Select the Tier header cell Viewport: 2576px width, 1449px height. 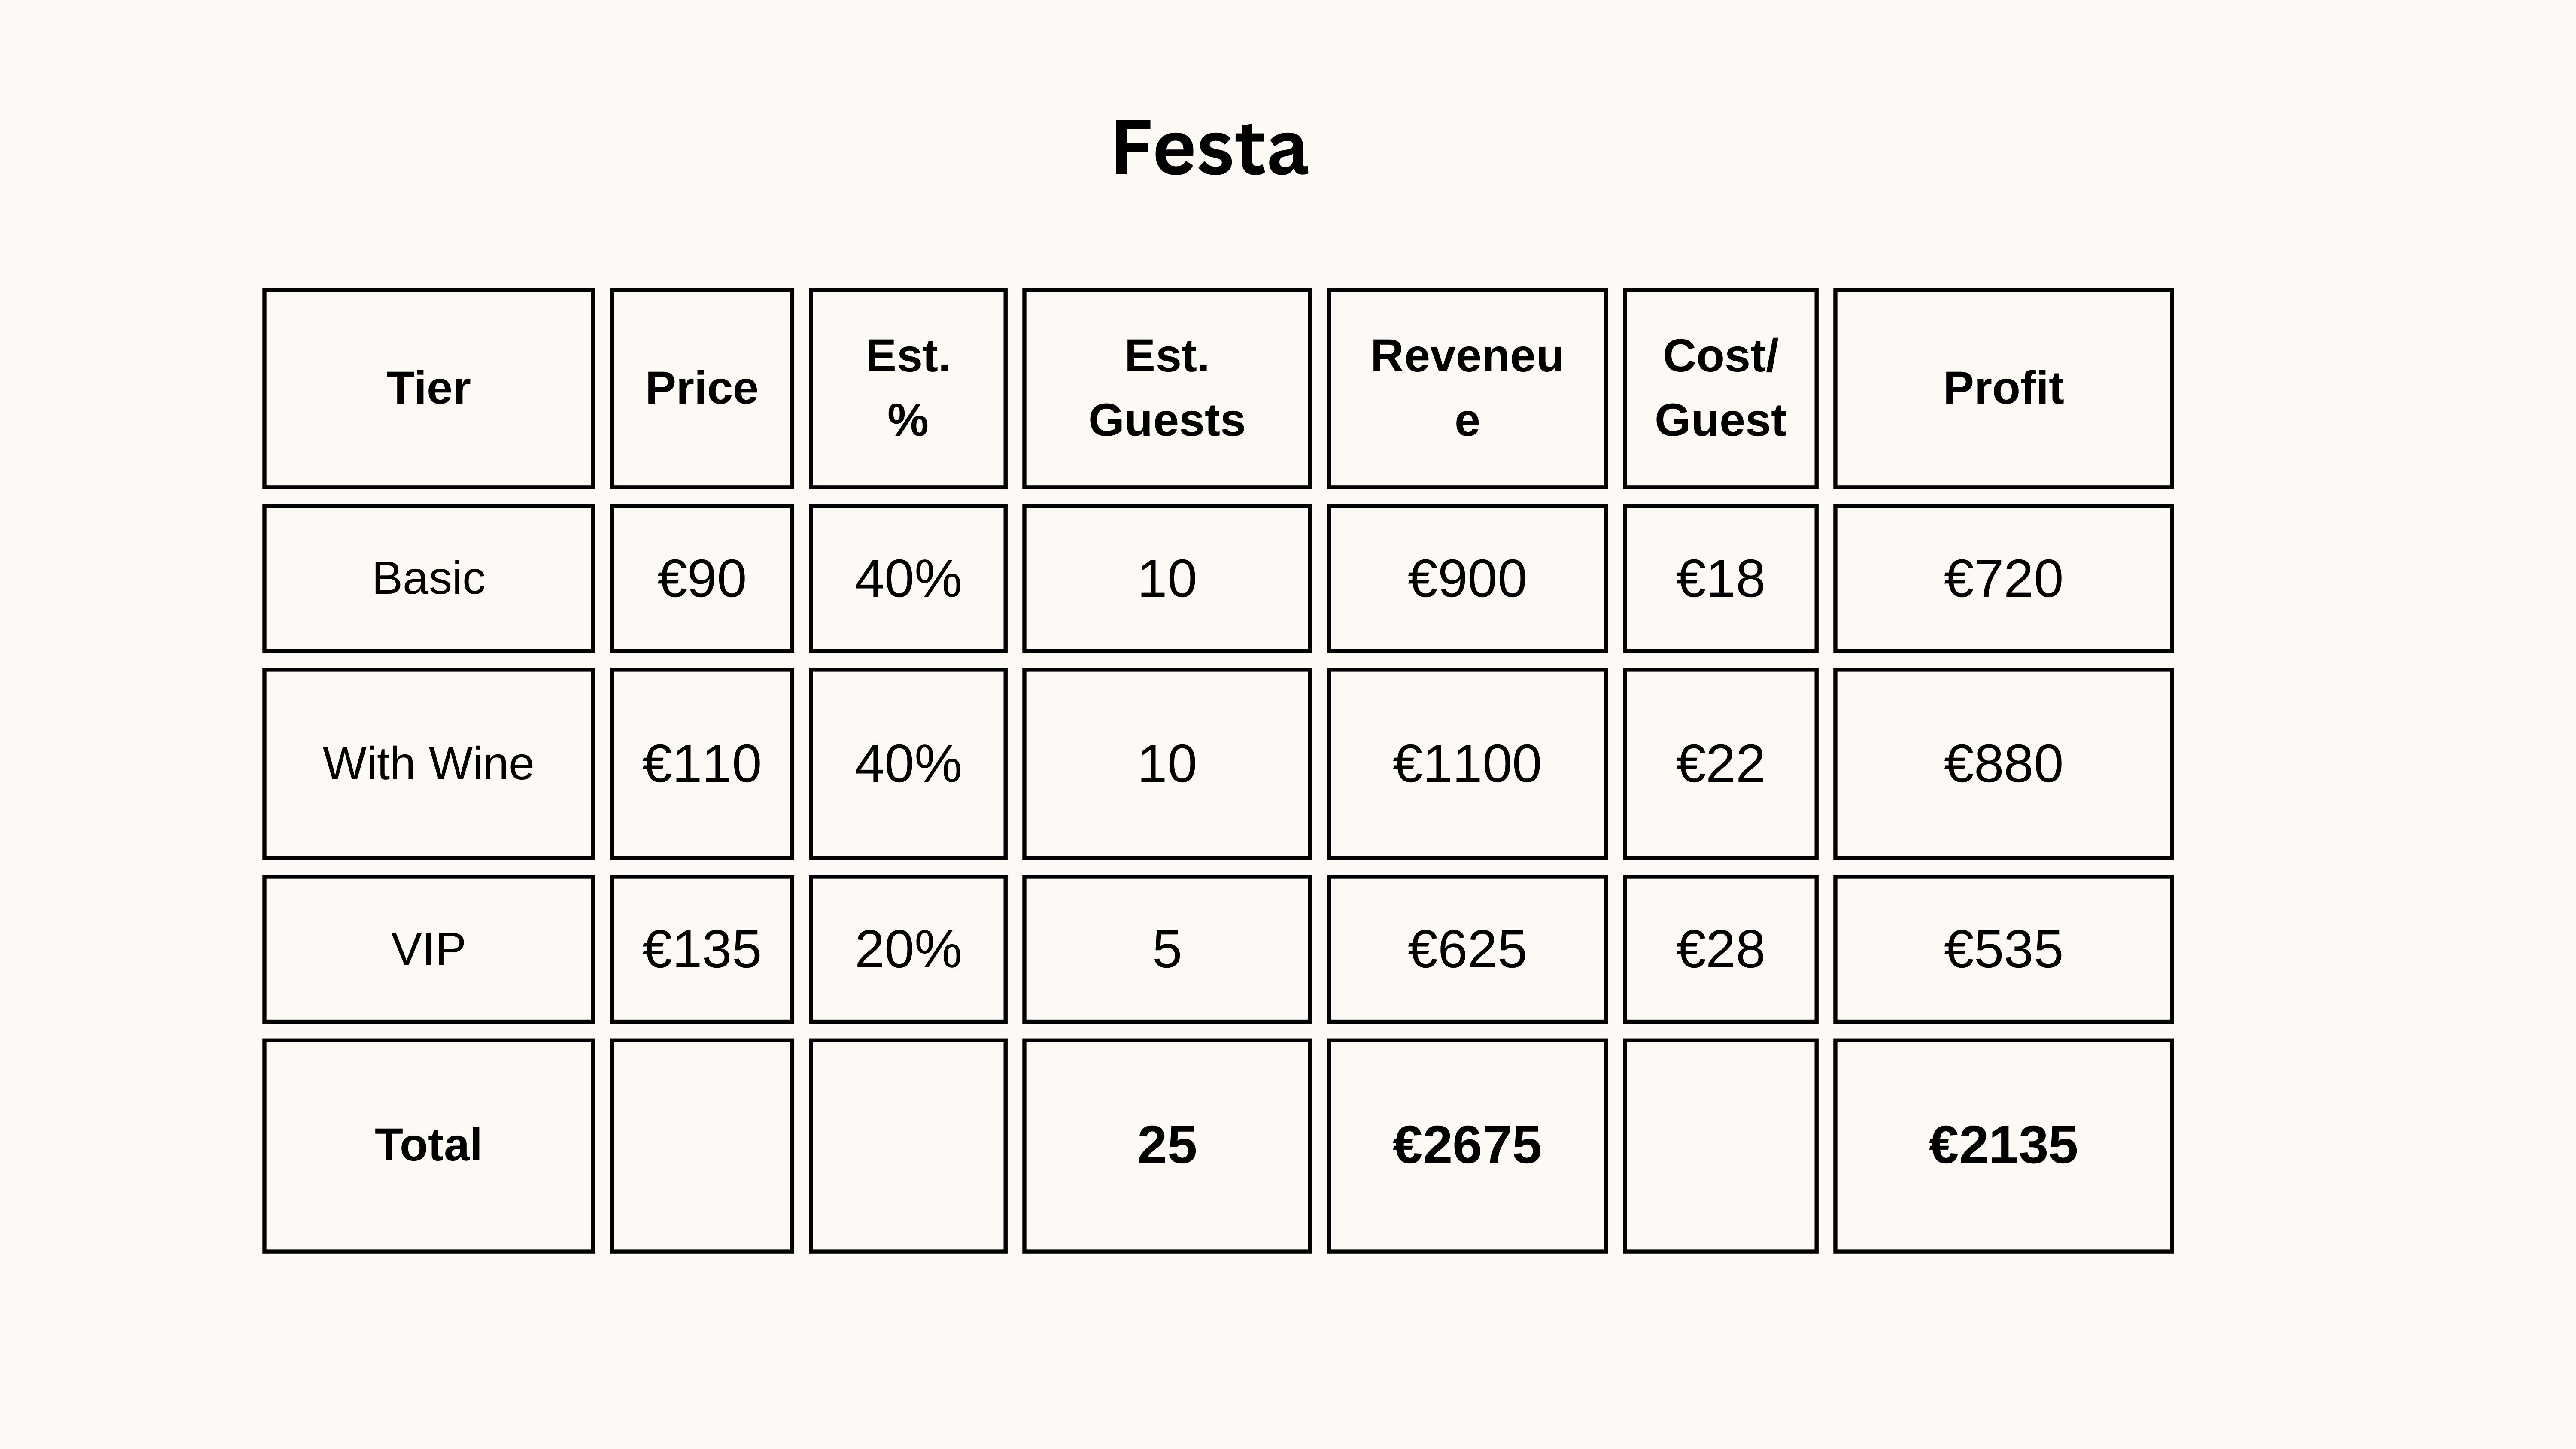pyautogui.click(x=428, y=388)
